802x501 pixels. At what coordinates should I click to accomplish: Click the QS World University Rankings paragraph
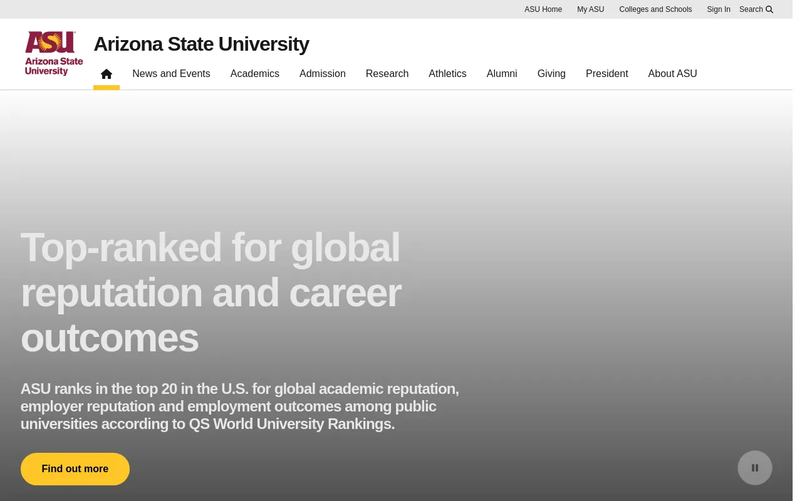[240, 406]
